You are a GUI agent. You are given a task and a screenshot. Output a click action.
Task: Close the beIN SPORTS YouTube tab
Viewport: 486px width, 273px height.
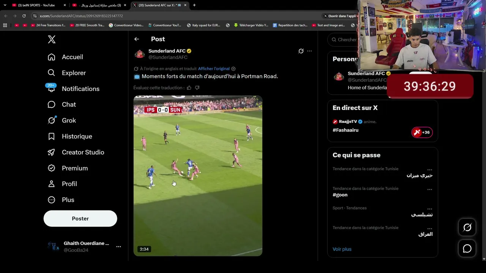tap(65, 5)
